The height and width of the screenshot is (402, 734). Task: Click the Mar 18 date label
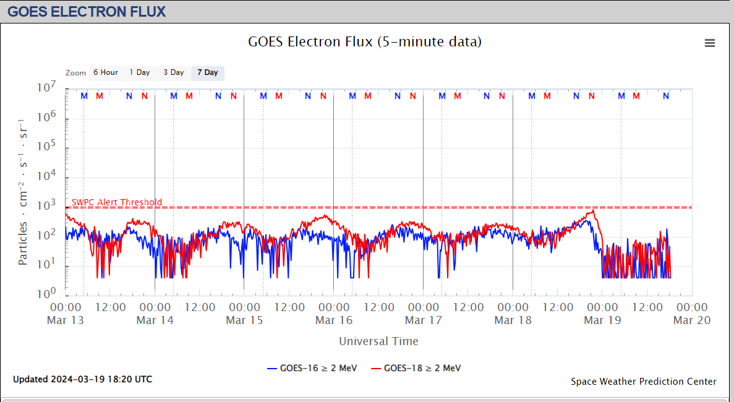[x=513, y=320]
